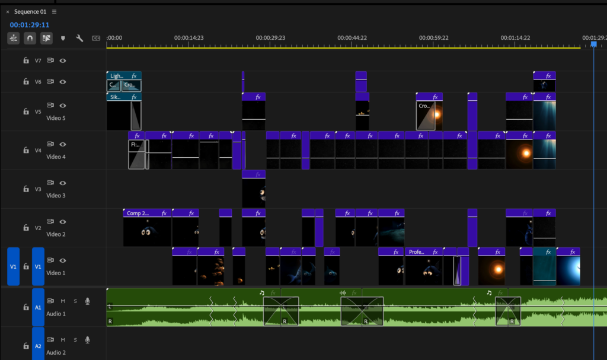Solo the Audio 1 track
The height and width of the screenshot is (360, 607).
75,301
